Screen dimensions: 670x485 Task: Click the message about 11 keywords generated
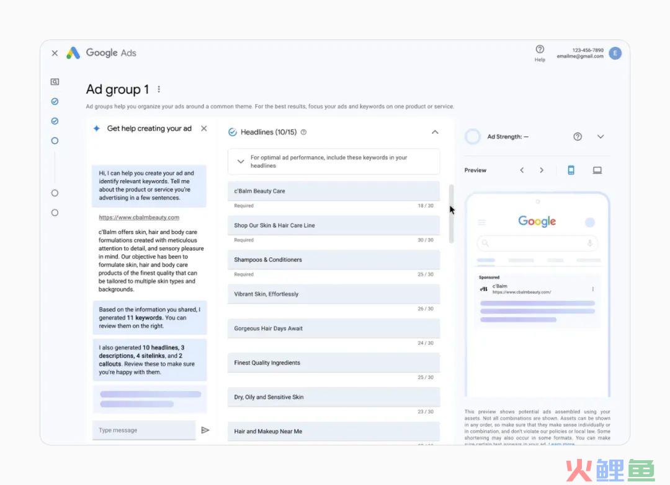tap(150, 318)
